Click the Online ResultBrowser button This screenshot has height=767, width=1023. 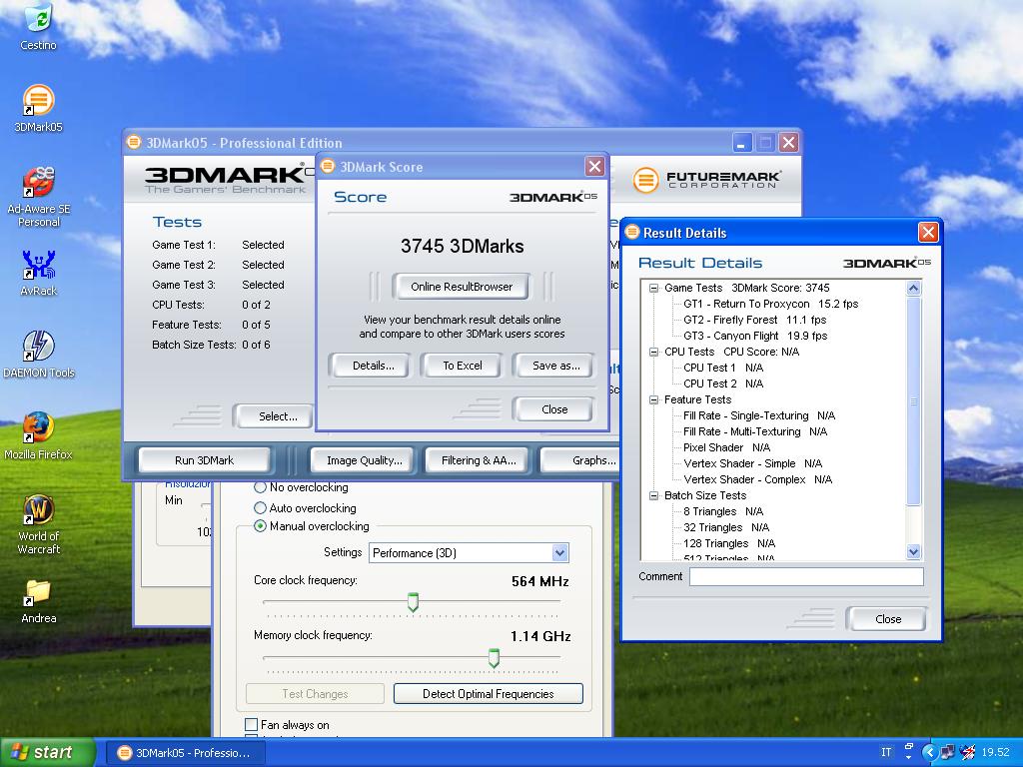coord(461,287)
